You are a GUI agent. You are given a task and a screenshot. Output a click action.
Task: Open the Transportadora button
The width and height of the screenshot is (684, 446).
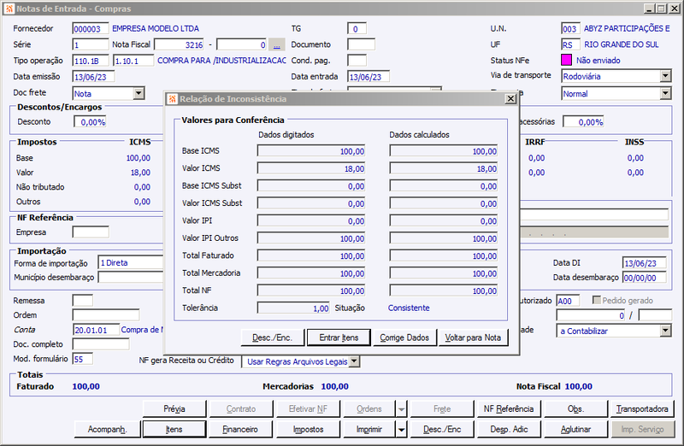click(642, 409)
